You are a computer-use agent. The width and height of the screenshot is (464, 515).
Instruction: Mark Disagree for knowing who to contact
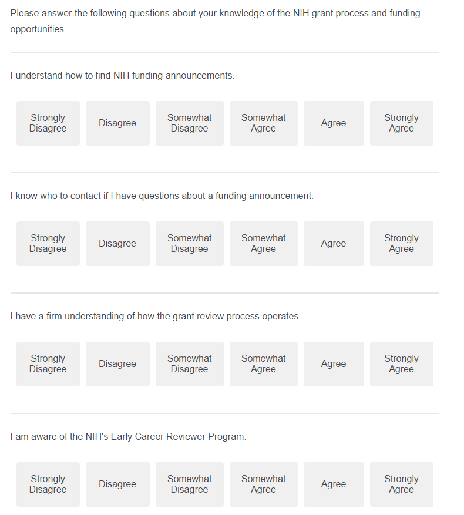[x=117, y=244]
